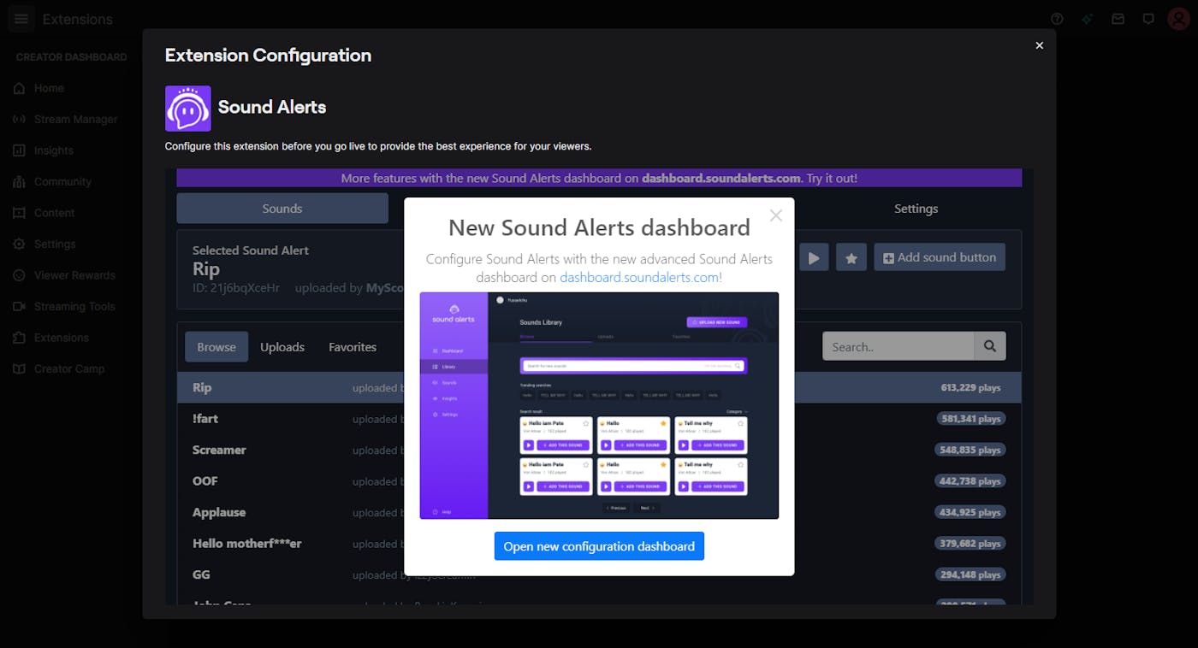Click the 548,835 plays badge

point(970,450)
